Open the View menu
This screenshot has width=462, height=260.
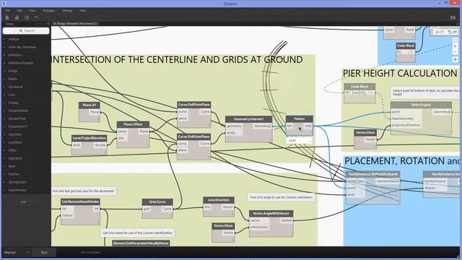[32, 11]
